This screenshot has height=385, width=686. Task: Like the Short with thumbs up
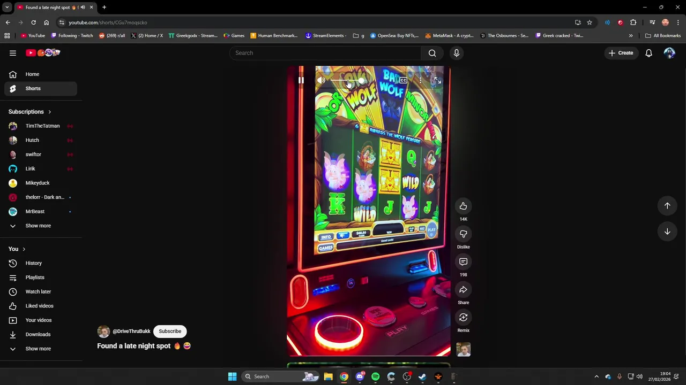(x=463, y=206)
